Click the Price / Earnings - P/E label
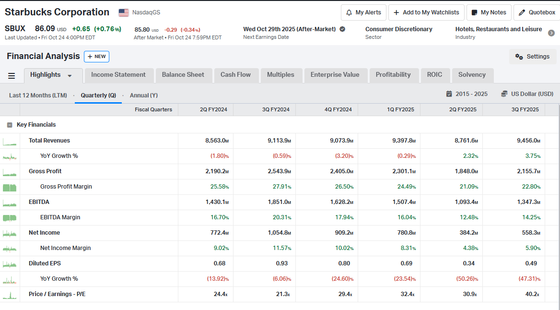Image resolution: width=560 pixels, height=310 pixels. 57,294
